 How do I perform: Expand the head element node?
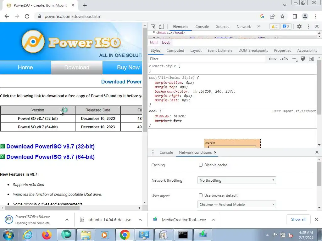tap(154, 32)
